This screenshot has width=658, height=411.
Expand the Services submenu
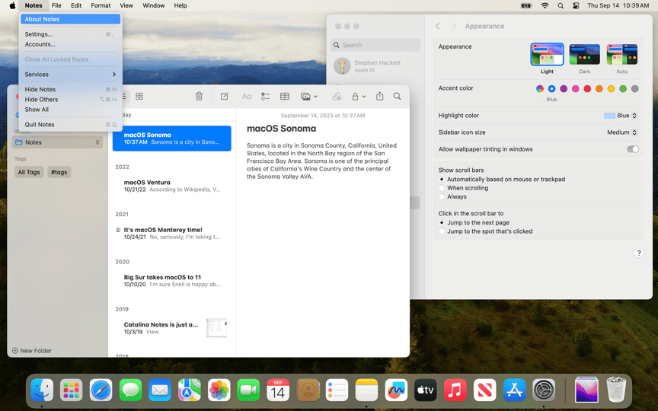click(x=70, y=75)
